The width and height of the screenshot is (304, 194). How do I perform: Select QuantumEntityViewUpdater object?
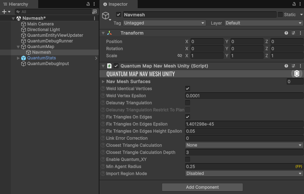pos(55,35)
